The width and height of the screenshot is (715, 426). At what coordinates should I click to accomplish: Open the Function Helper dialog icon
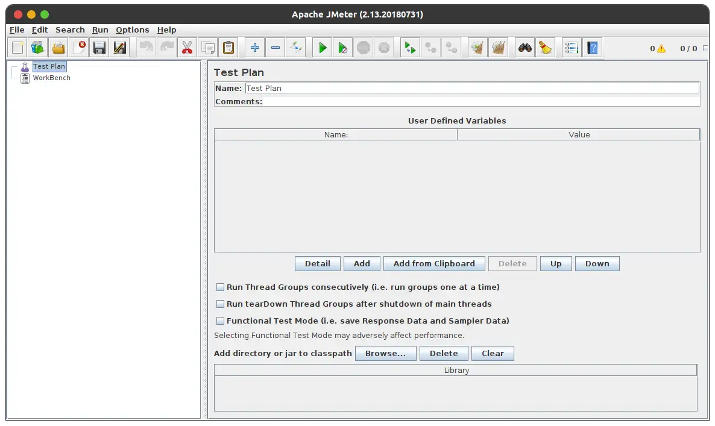pyautogui.click(x=572, y=48)
